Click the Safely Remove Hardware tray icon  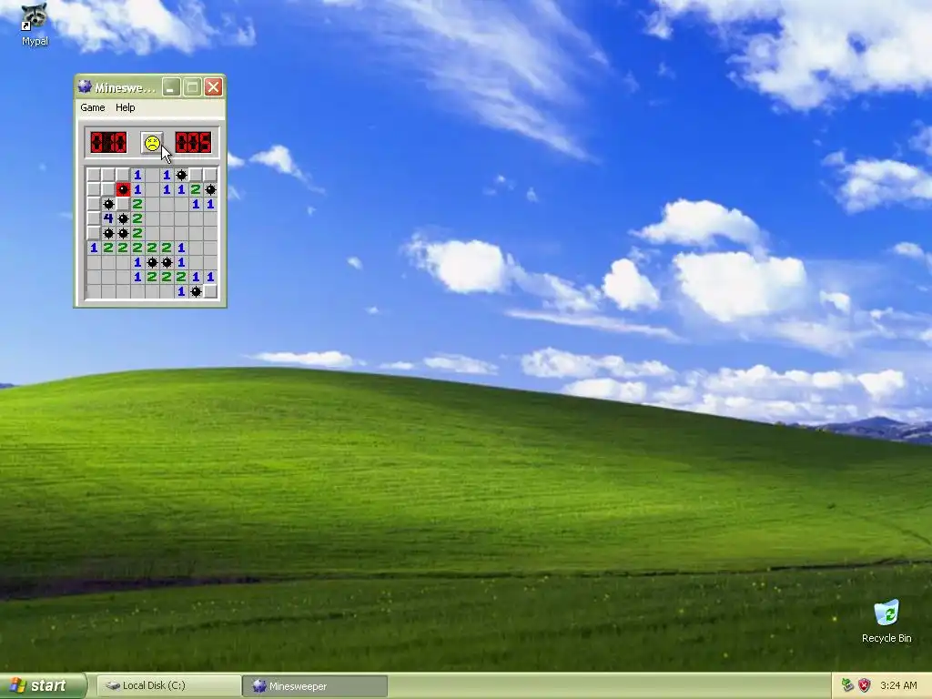click(848, 685)
